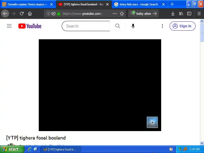This screenshot has height=153, width=204.
Task: Click the video title tighera fooal booland
Action: 36,138
